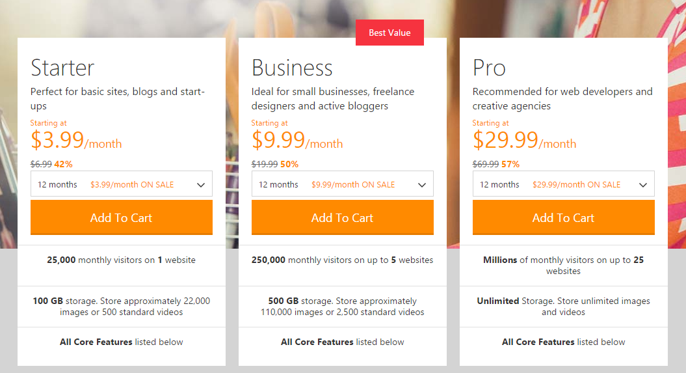This screenshot has height=373, width=686.
Task: Open the Business 12 months term dropdown
Action: tap(342, 184)
